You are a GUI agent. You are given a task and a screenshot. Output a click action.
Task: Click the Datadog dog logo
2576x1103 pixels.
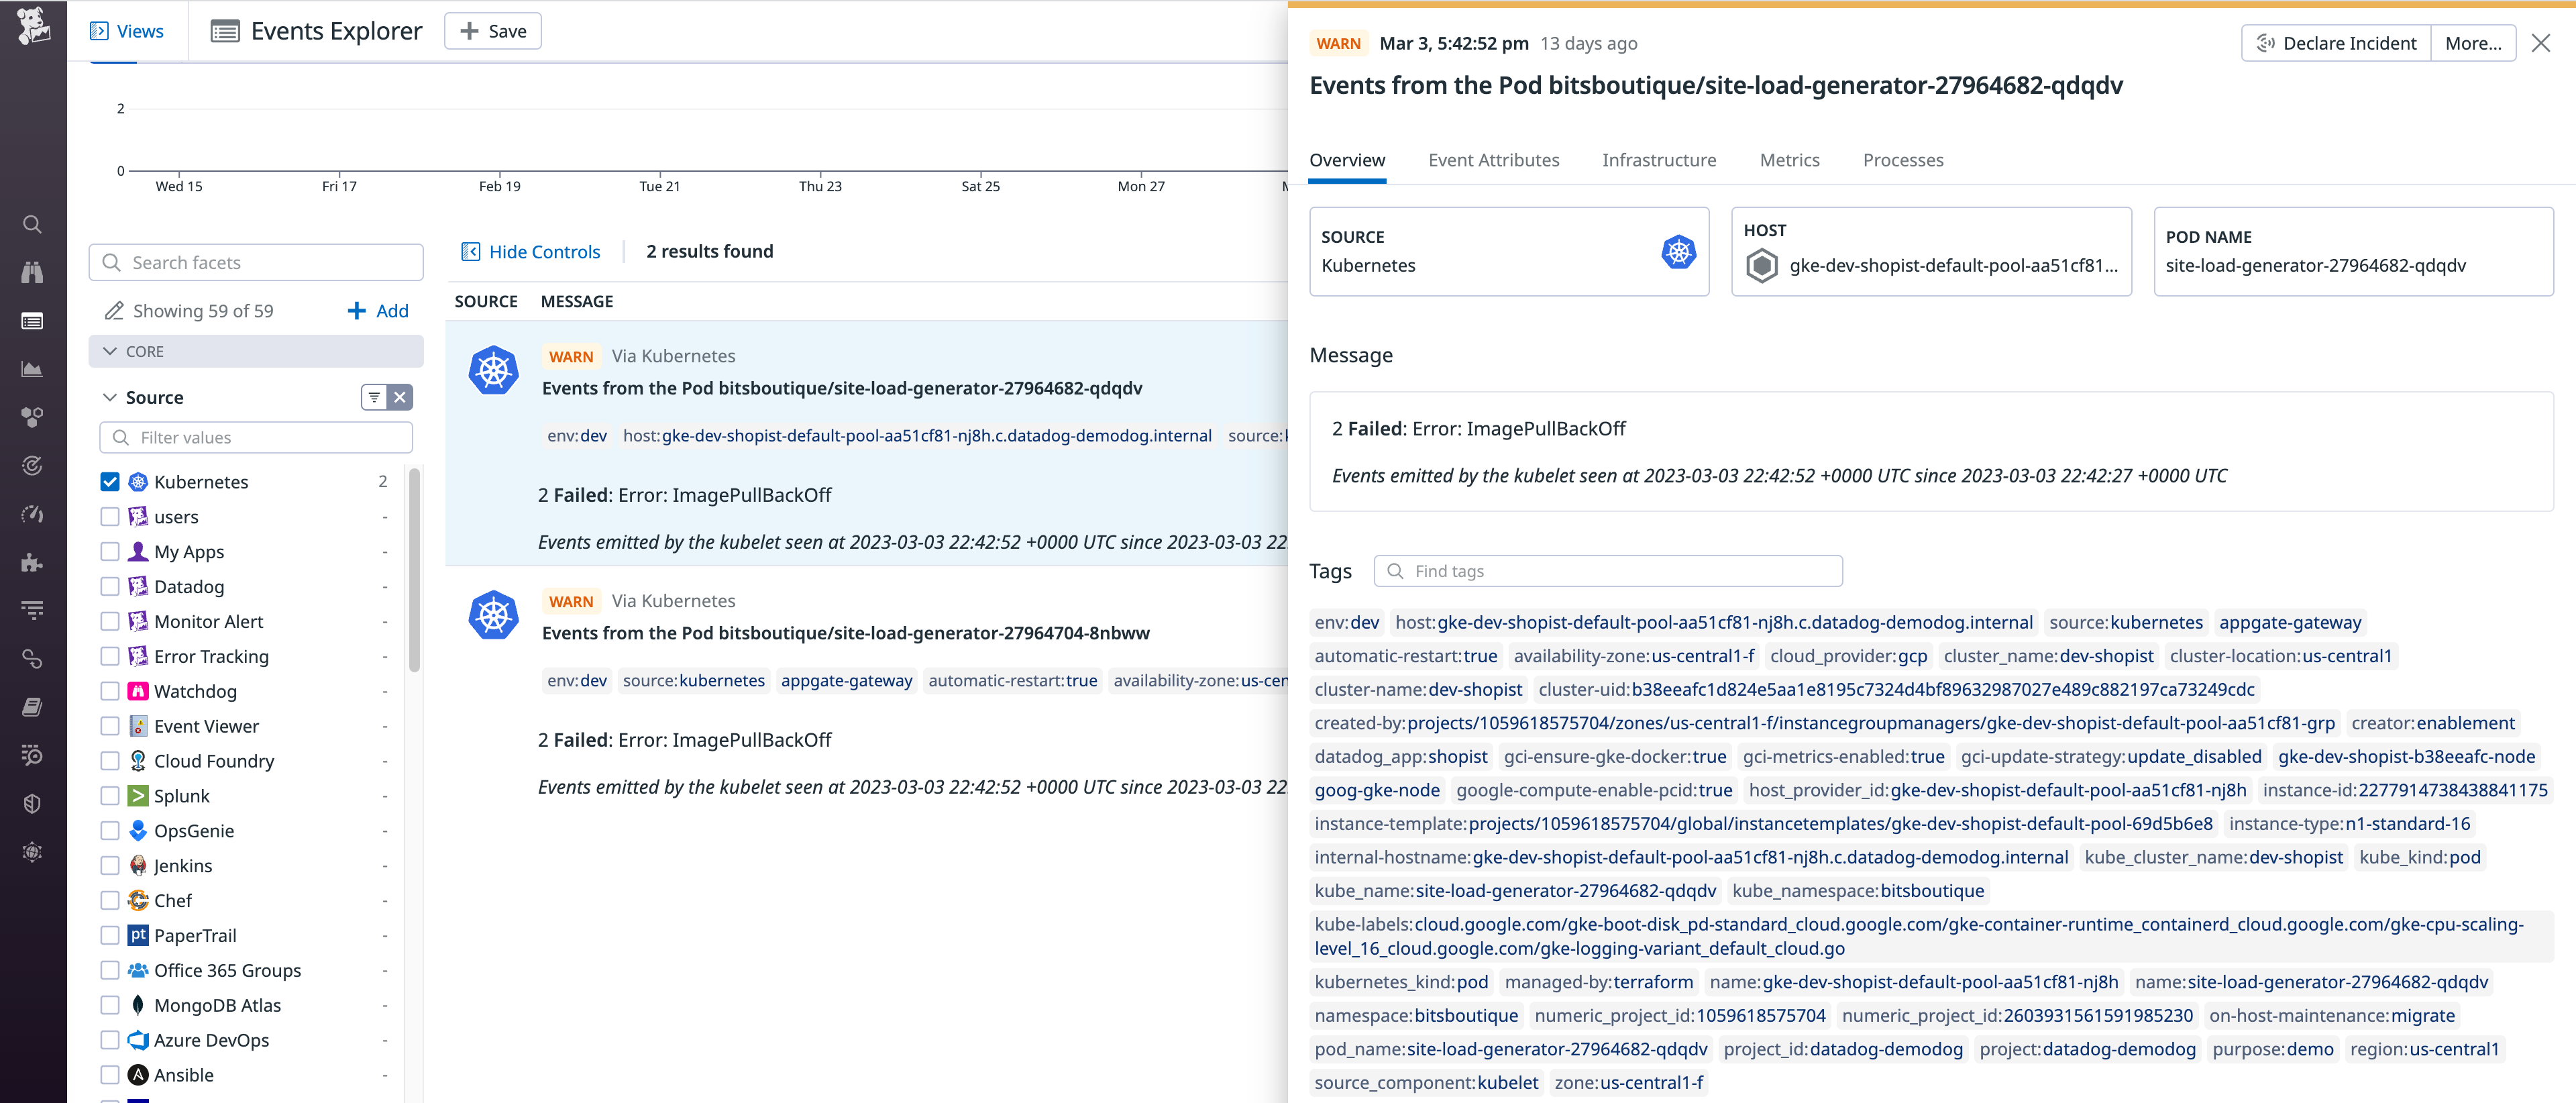[x=33, y=26]
